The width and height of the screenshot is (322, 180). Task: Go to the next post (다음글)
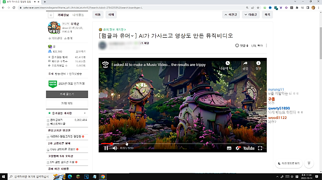pyautogui.click(x=251, y=14)
